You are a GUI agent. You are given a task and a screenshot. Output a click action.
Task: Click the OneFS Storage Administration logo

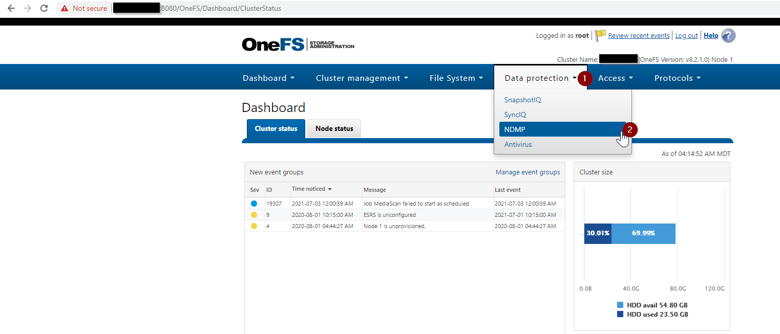[298, 44]
